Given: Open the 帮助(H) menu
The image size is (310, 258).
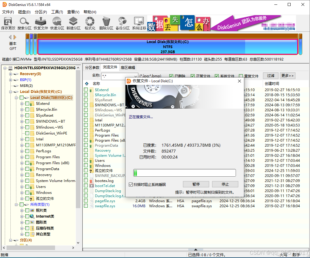Looking at the screenshot, I should (x=90, y=12).
